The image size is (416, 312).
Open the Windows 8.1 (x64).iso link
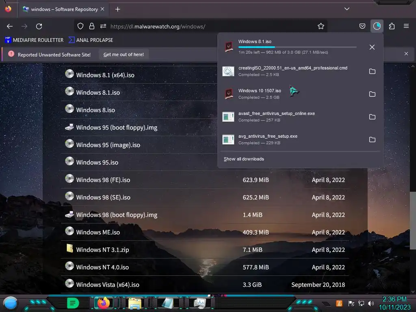point(105,75)
